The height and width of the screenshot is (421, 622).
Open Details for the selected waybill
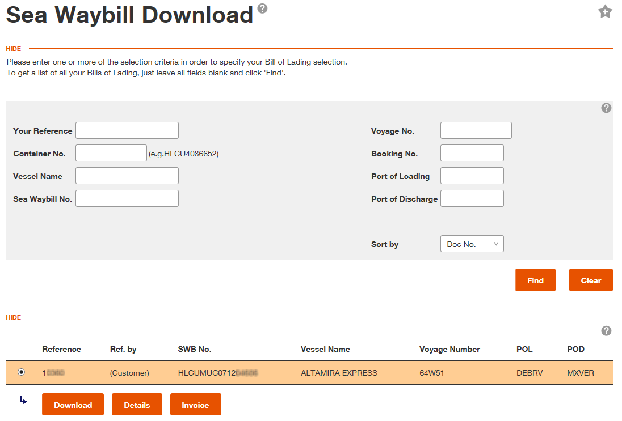click(x=137, y=405)
